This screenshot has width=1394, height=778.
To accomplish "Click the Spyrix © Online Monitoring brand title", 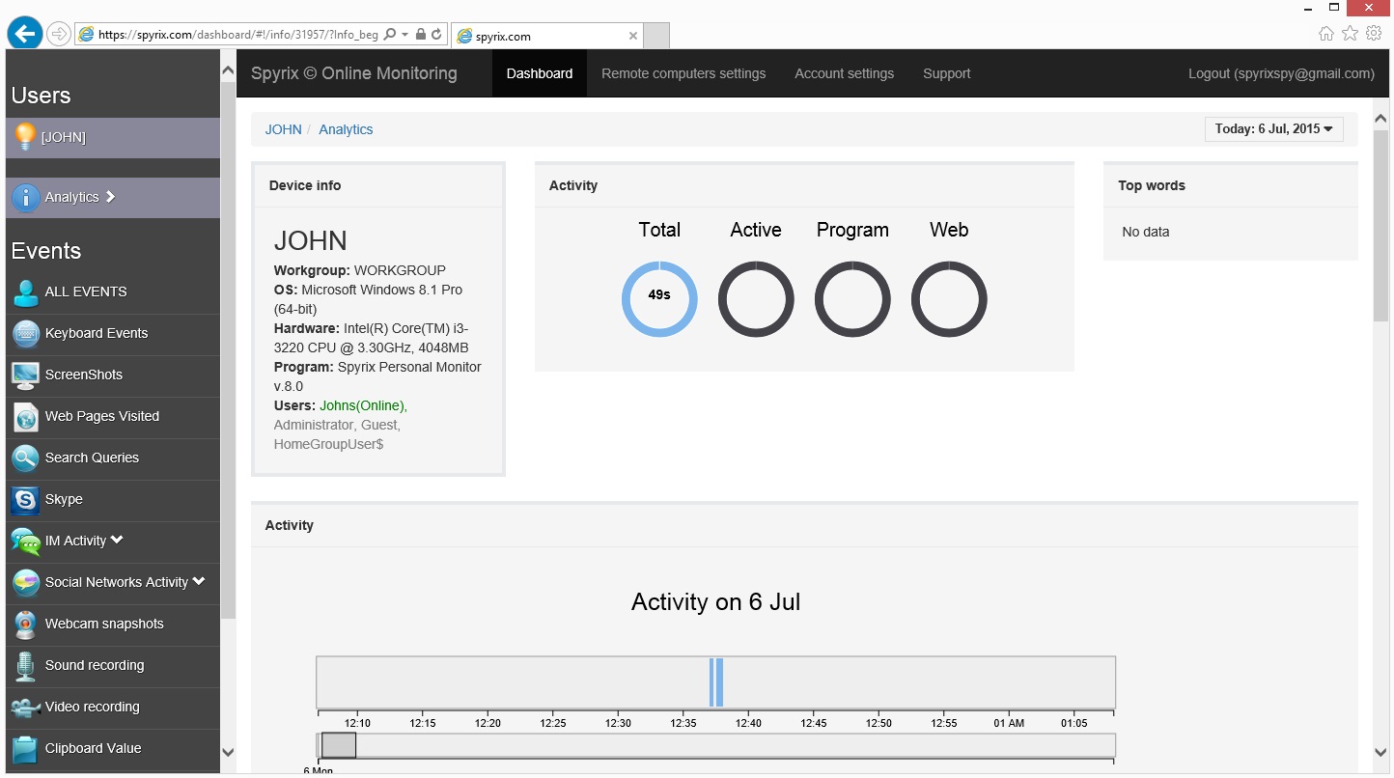I will pyautogui.click(x=354, y=73).
